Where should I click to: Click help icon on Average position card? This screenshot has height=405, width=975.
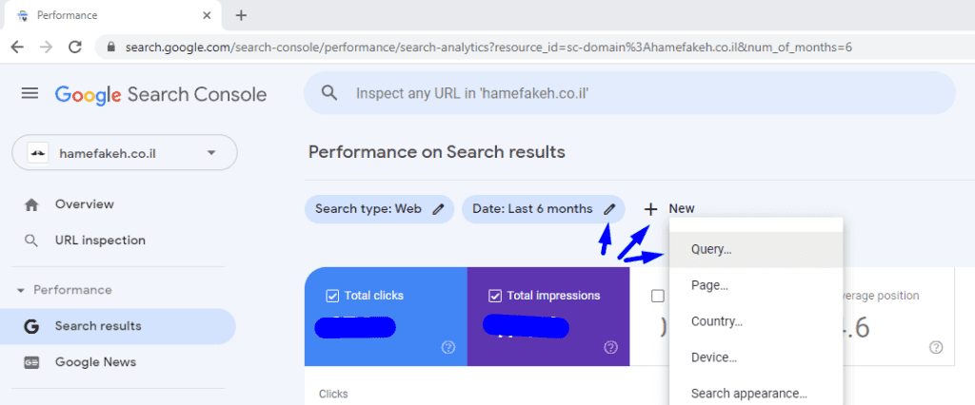[x=936, y=348]
